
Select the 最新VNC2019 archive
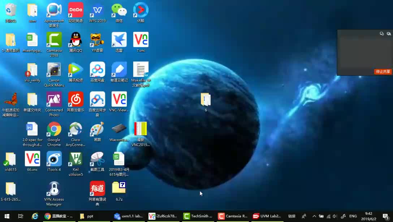[x=141, y=134]
